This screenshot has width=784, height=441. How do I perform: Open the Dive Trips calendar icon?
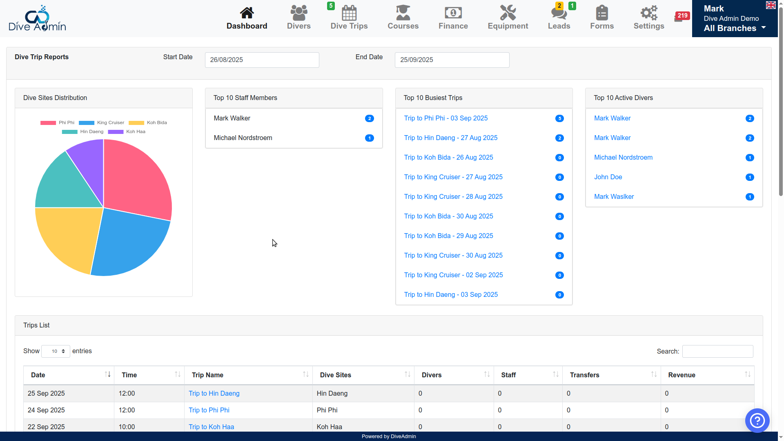349,13
